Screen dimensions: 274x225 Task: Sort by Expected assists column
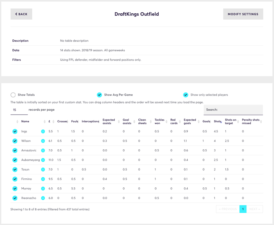tap(111, 122)
